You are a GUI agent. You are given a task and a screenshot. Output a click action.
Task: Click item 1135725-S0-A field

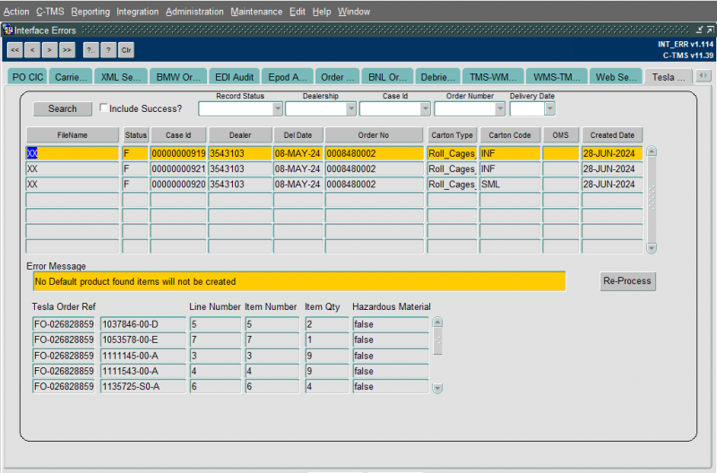(x=143, y=387)
